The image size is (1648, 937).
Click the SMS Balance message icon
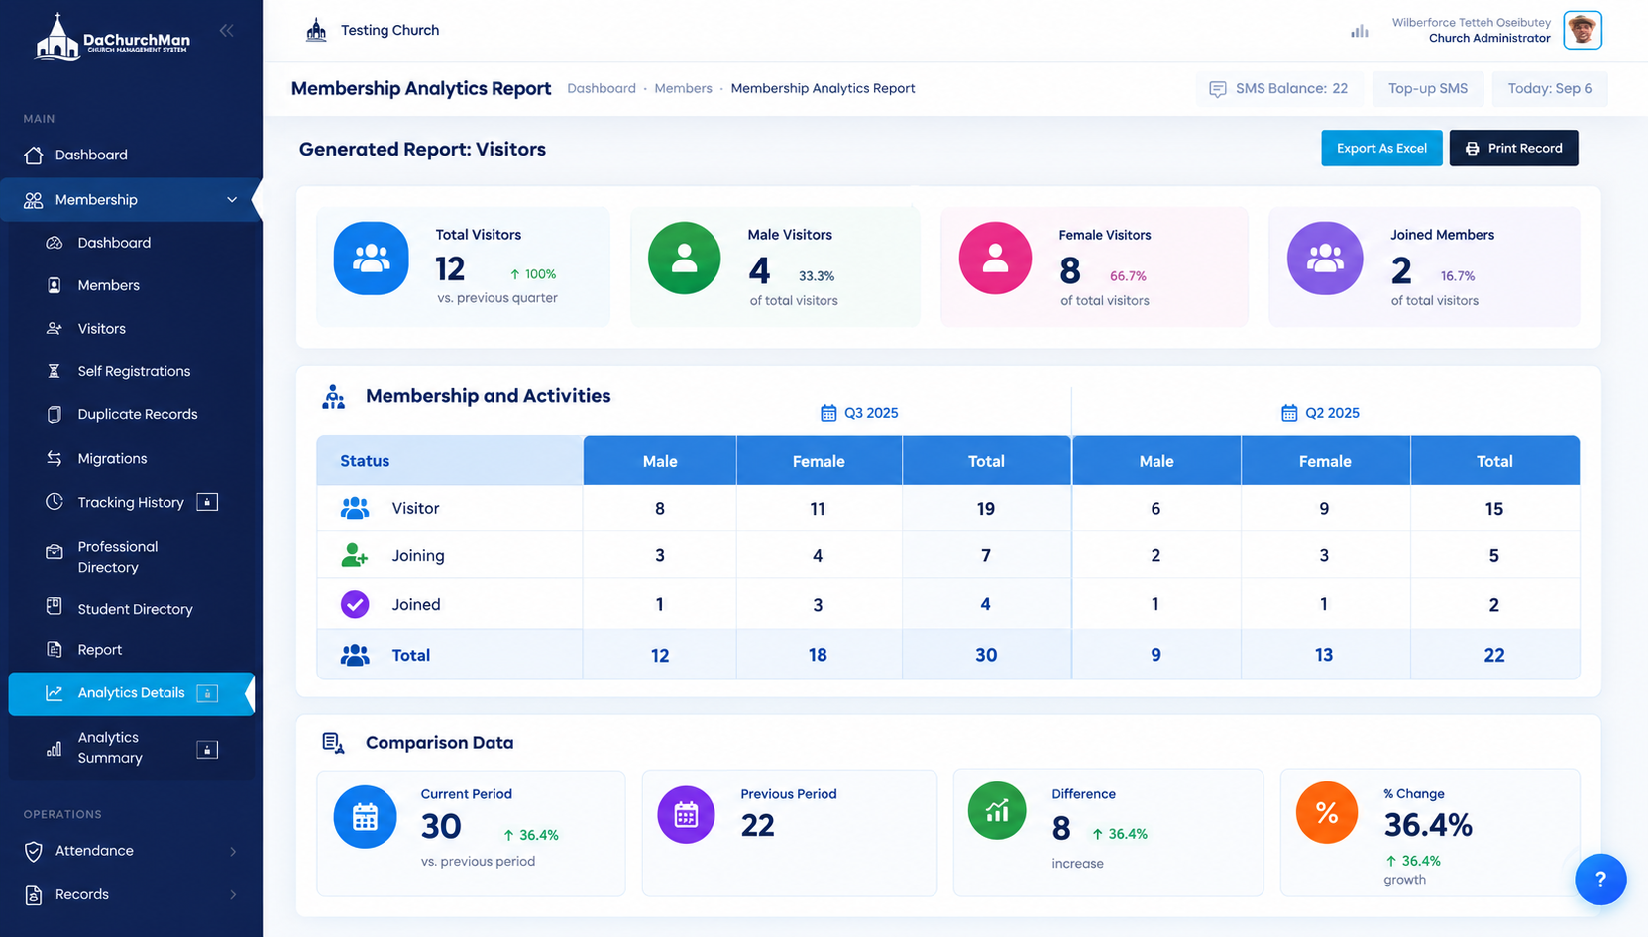[x=1217, y=89]
